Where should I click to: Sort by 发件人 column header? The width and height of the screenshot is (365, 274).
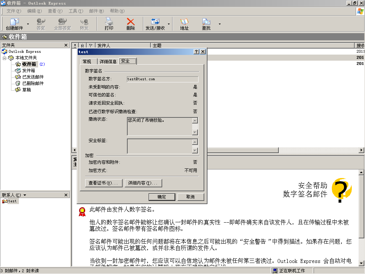pos(123,46)
